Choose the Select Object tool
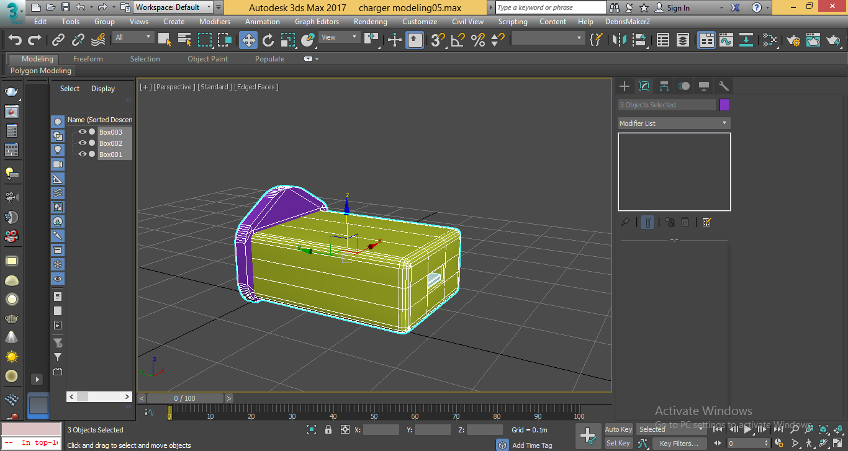This screenshot has width=848, height=451. [x=165, y=40]
